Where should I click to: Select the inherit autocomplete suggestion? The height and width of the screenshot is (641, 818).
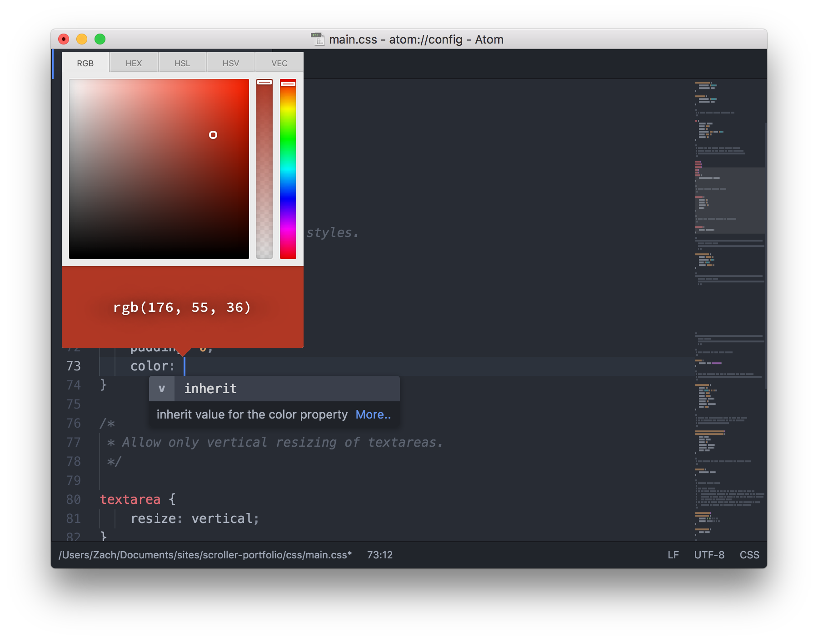click(x=210, y=388)
